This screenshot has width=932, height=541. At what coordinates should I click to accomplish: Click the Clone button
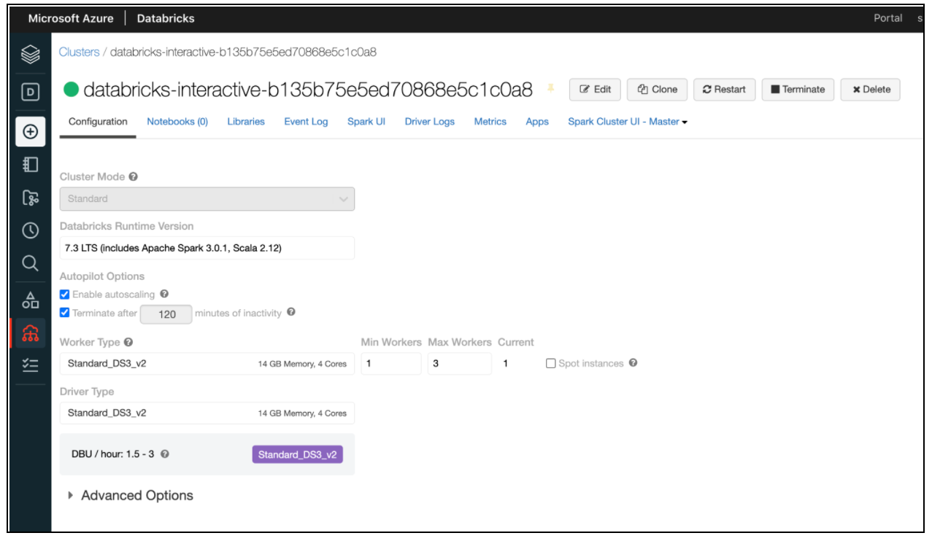(x=657, y=90)
